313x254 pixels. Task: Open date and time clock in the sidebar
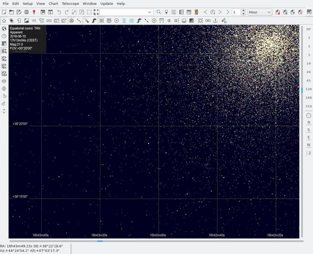coord(4,36)
